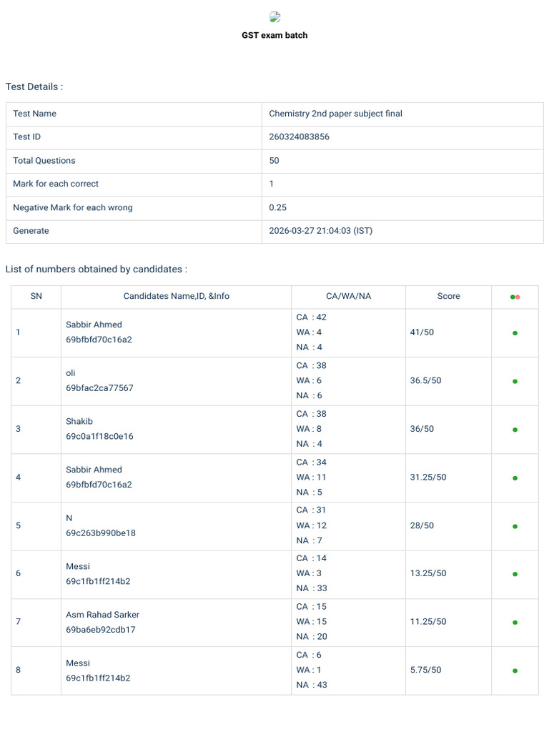Click the test name Chemistry 2nd paper subject final
549x732 pixels.
pos(336,114)
